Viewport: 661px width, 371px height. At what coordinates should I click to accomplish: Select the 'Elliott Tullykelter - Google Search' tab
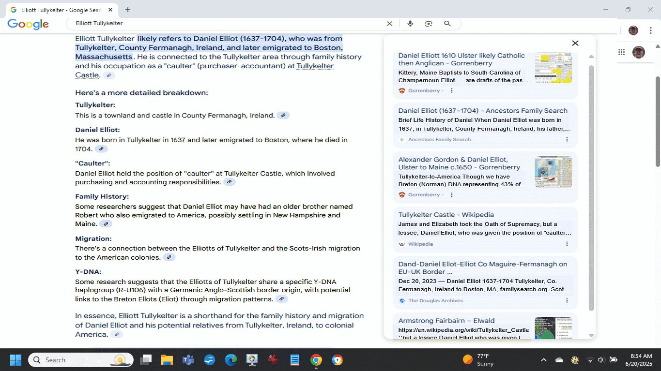pos(60,10)
